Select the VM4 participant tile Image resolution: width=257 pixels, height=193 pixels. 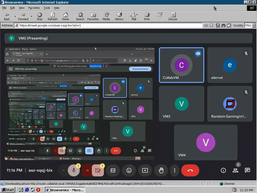pos(206,142)
